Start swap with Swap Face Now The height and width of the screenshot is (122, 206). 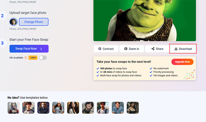[x=29, y=49]
